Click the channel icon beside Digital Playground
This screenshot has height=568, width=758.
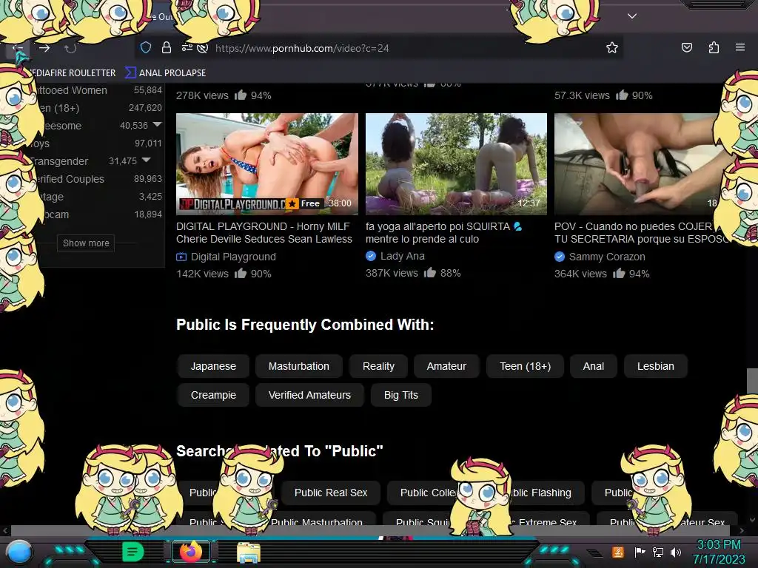point(181,257)
